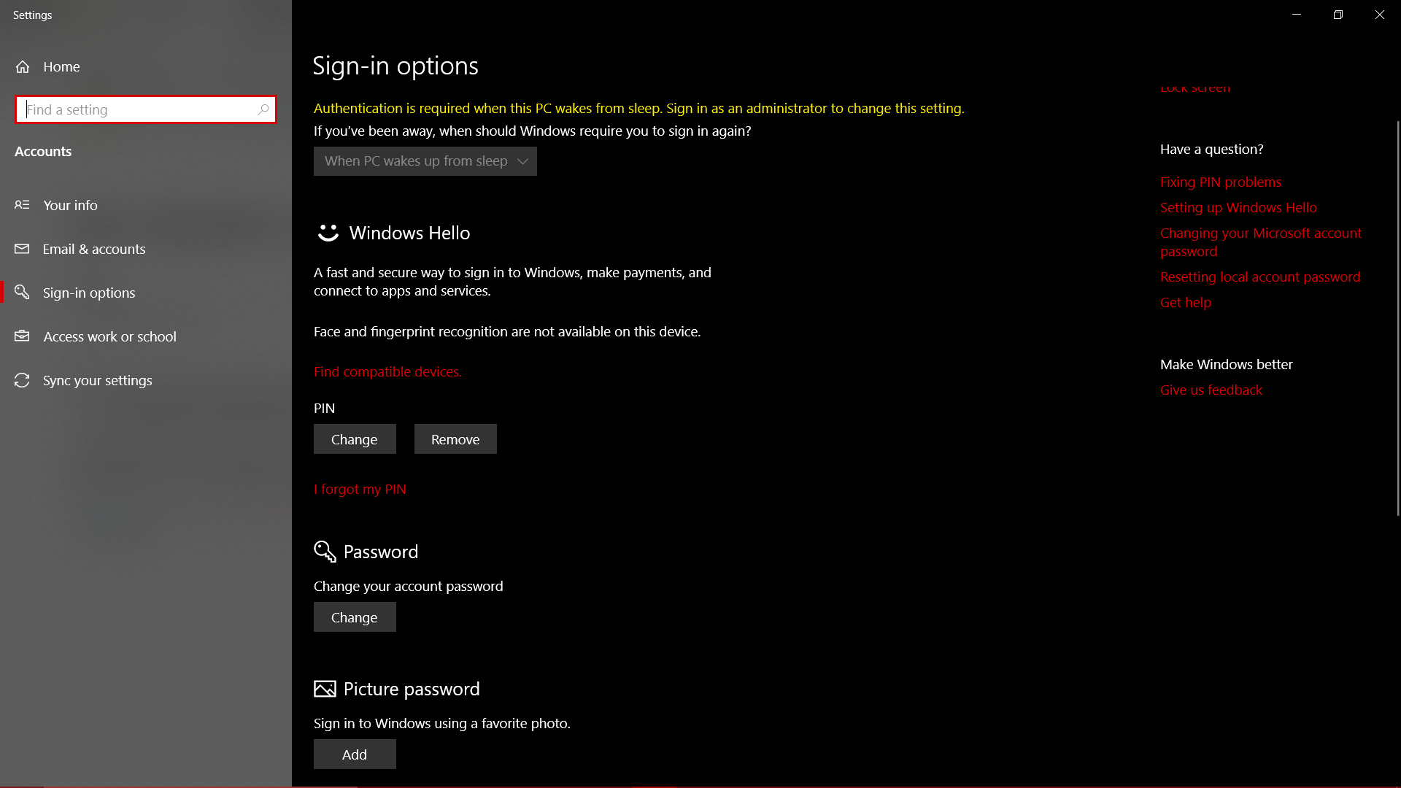1401x788 pixels.
Task: Click the Home icon in the sidebar
Action: (x=23, y=66)
